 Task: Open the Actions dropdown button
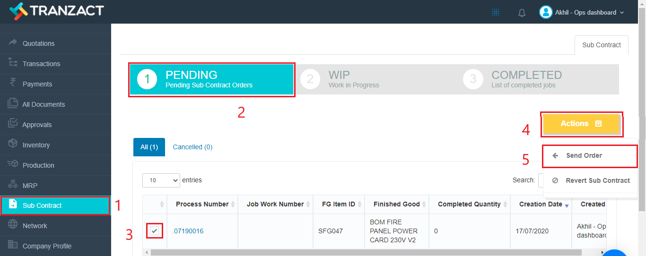point(581,124)
